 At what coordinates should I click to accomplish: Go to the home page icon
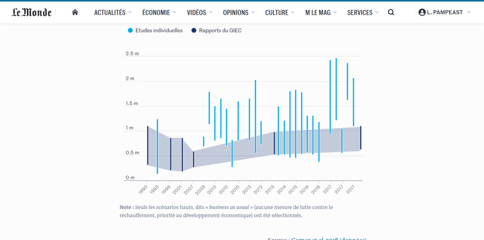point(75,13)
